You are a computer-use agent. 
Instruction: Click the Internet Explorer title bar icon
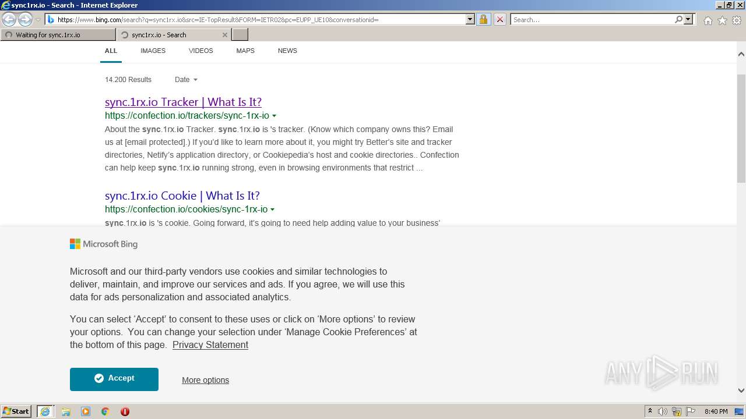(x=5, y=5)
